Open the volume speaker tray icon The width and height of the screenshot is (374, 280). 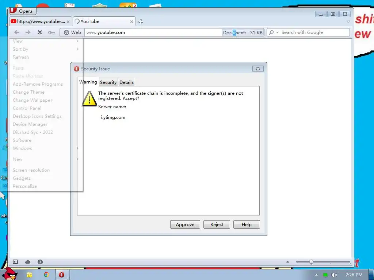[334, 275]
